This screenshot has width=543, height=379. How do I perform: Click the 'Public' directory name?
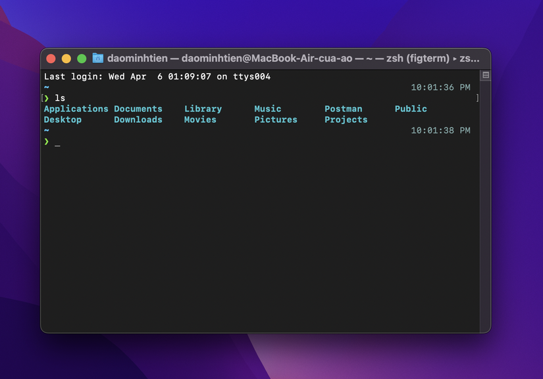tap(411, 109)
